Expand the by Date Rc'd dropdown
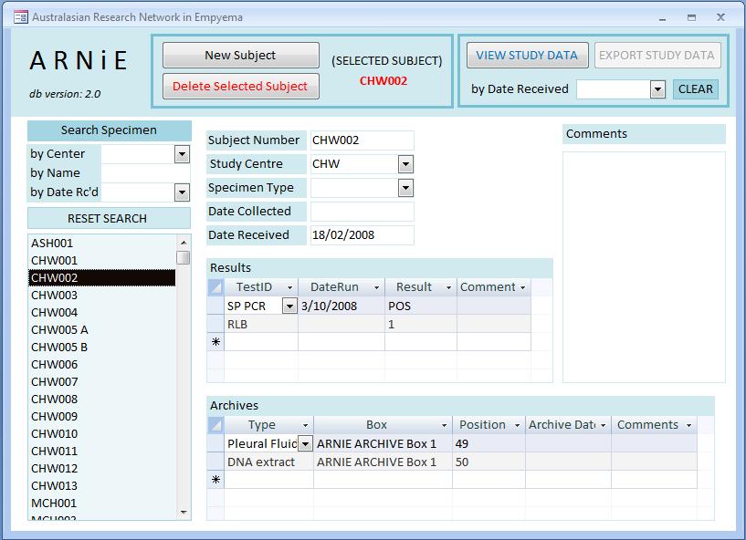Image resolution: width=746 pixels, height=540 pixels. 182,192
